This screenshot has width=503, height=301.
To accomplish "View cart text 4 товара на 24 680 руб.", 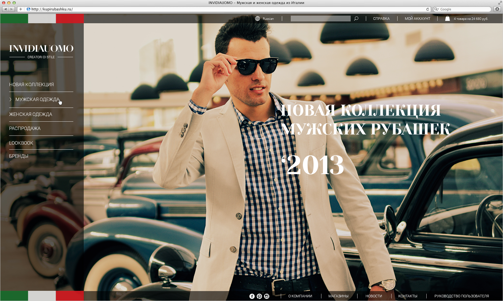I will (471, 19).
